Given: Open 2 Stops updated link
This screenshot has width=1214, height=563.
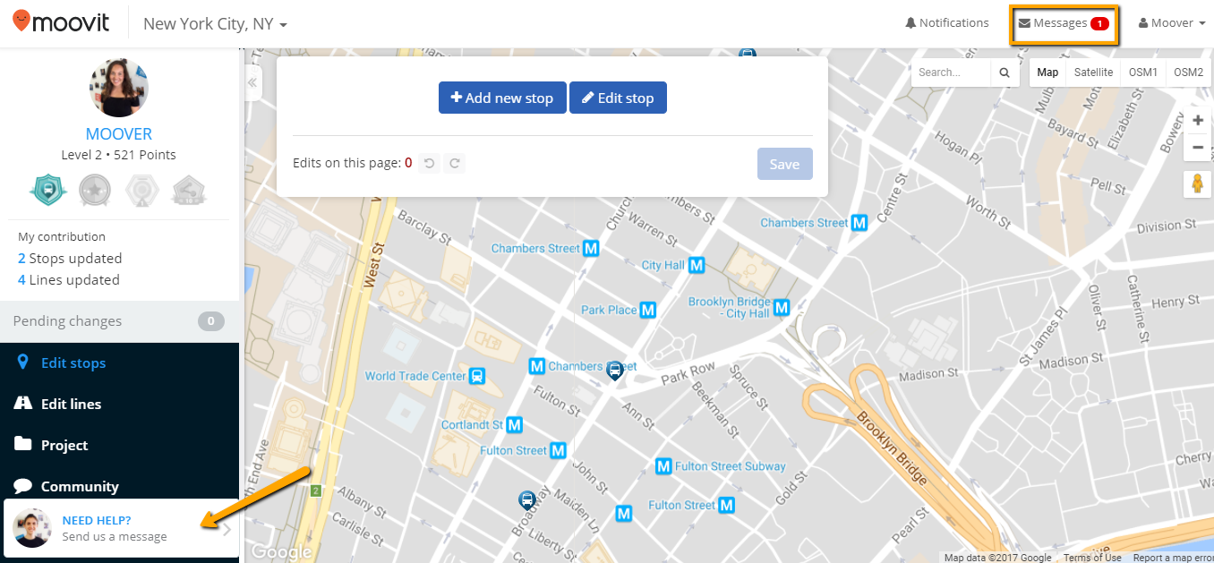Looking at the screenshot, I should [70, 259].
